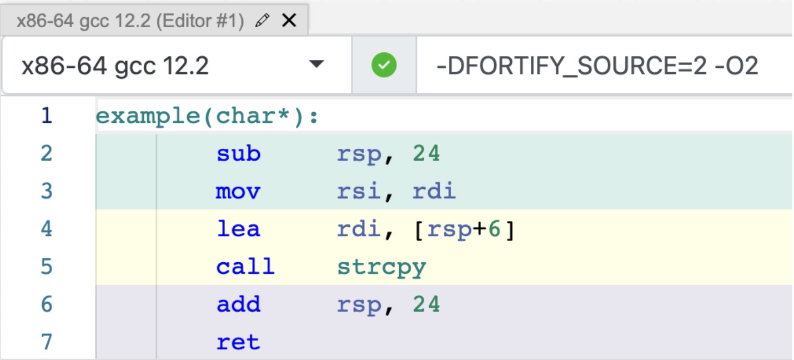
Task: Click the call instruction on line 5
Action: tap(245, 267)
